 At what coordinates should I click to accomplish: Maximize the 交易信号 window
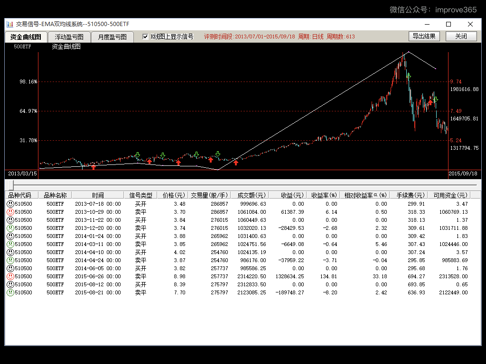point(449,24)
